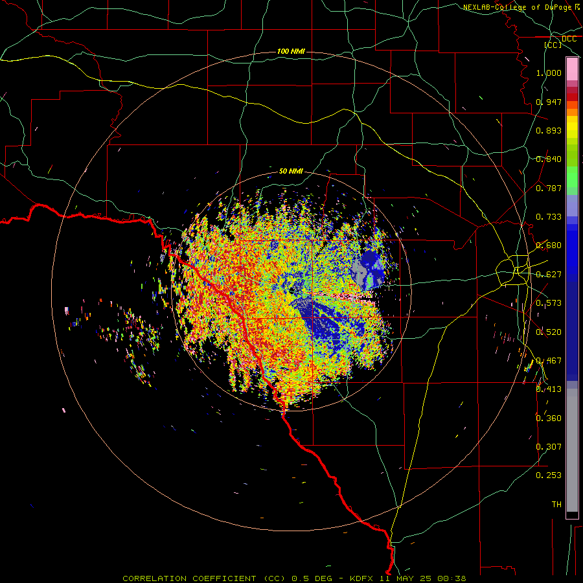Click the Correlation Coefficient KDFX caption text
Viewport: 583px width, 583px height.
294,578
